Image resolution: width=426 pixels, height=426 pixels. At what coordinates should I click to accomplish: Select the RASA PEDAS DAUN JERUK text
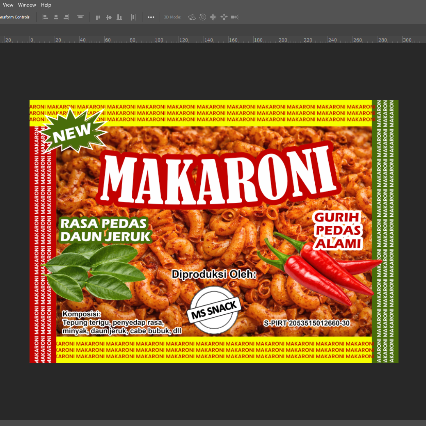click(105, 230)
